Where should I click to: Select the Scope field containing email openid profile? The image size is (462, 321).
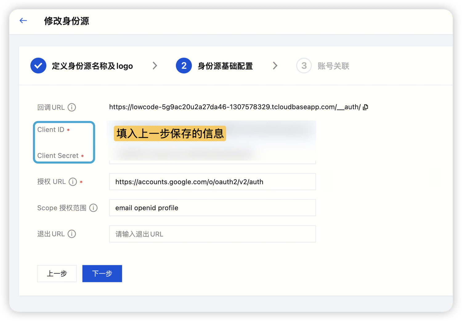pyautogui.click(x=213, y=208)
